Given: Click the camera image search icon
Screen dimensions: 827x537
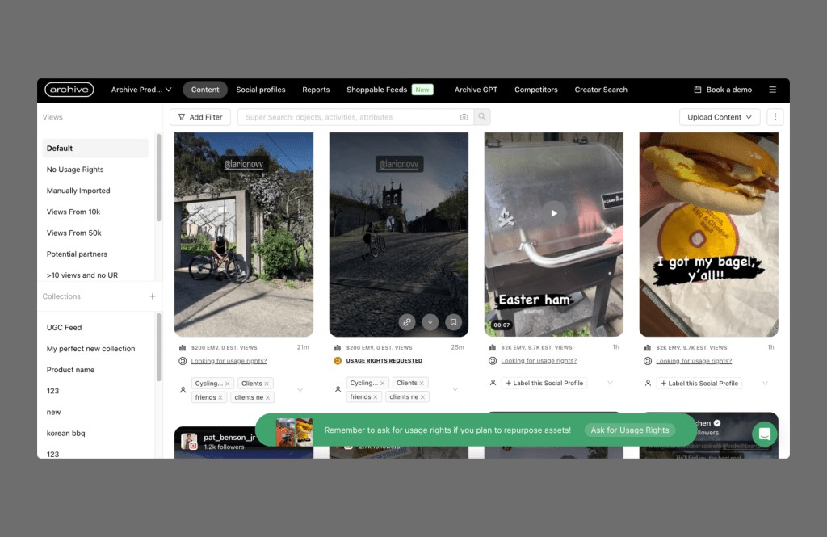Looking at the screenshot, I should coord(464,117).
